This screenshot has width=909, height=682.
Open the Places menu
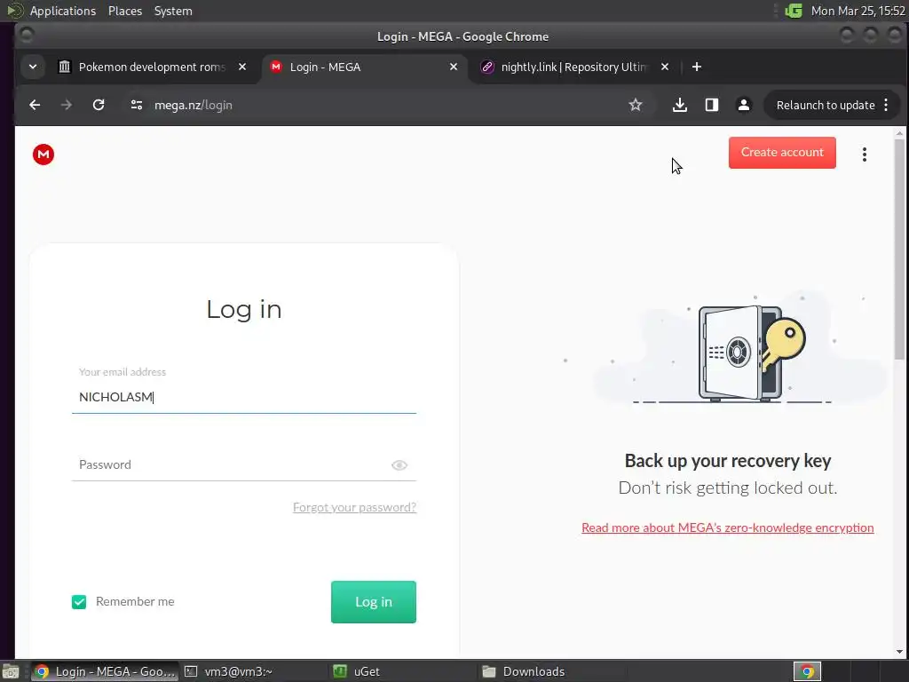point(125,11)
